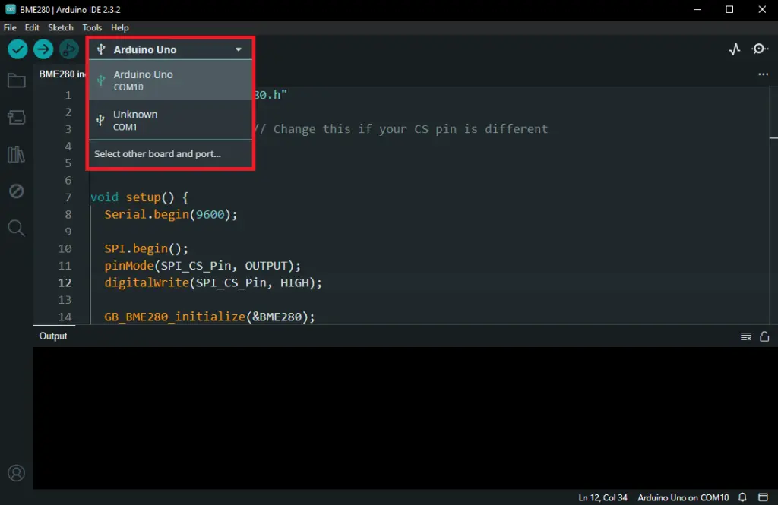Open the Search magnifier sidebar icon
The height and width of the screenshot is (505, 778).
17,228
